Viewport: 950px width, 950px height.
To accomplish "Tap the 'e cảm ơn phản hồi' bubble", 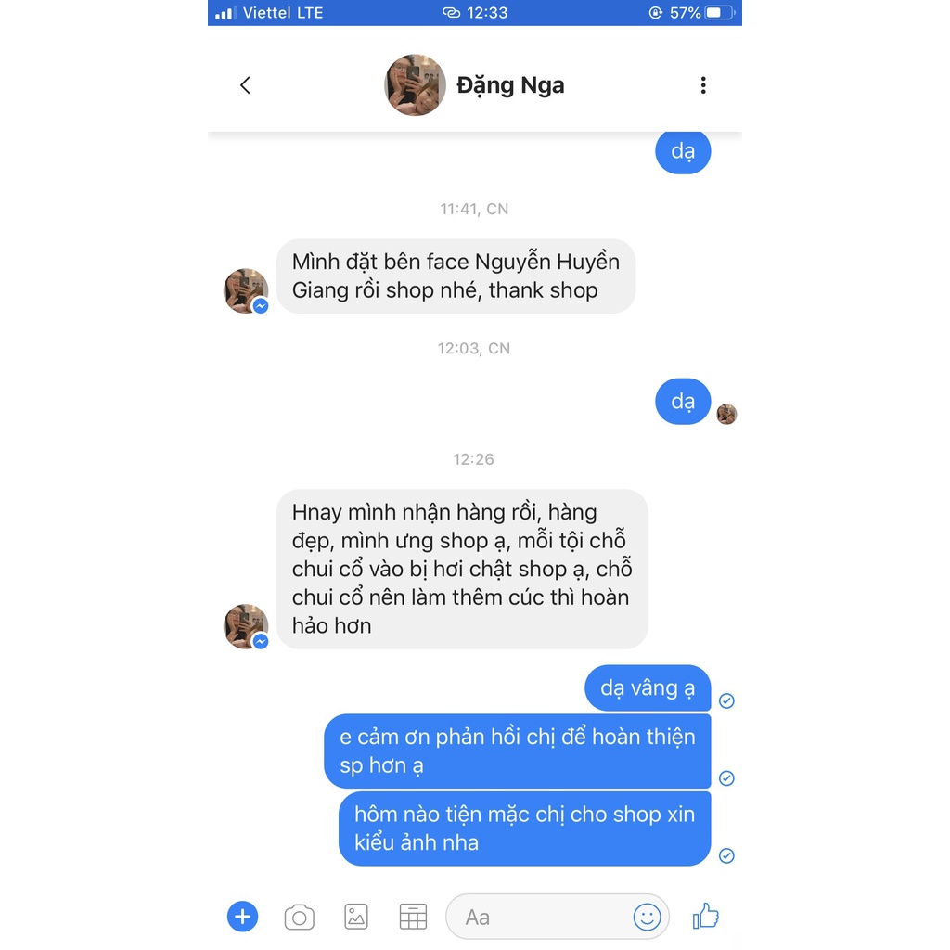I will tap(518, 751).
